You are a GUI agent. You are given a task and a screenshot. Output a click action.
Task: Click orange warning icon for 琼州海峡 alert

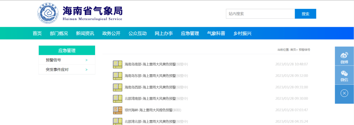click(x=117, y=110)
